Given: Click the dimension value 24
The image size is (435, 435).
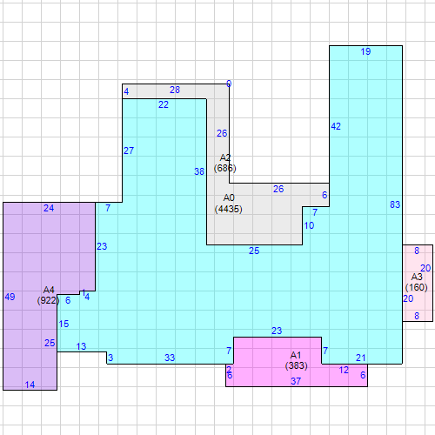Looking at the screenshot, I should tap(49, 208).
